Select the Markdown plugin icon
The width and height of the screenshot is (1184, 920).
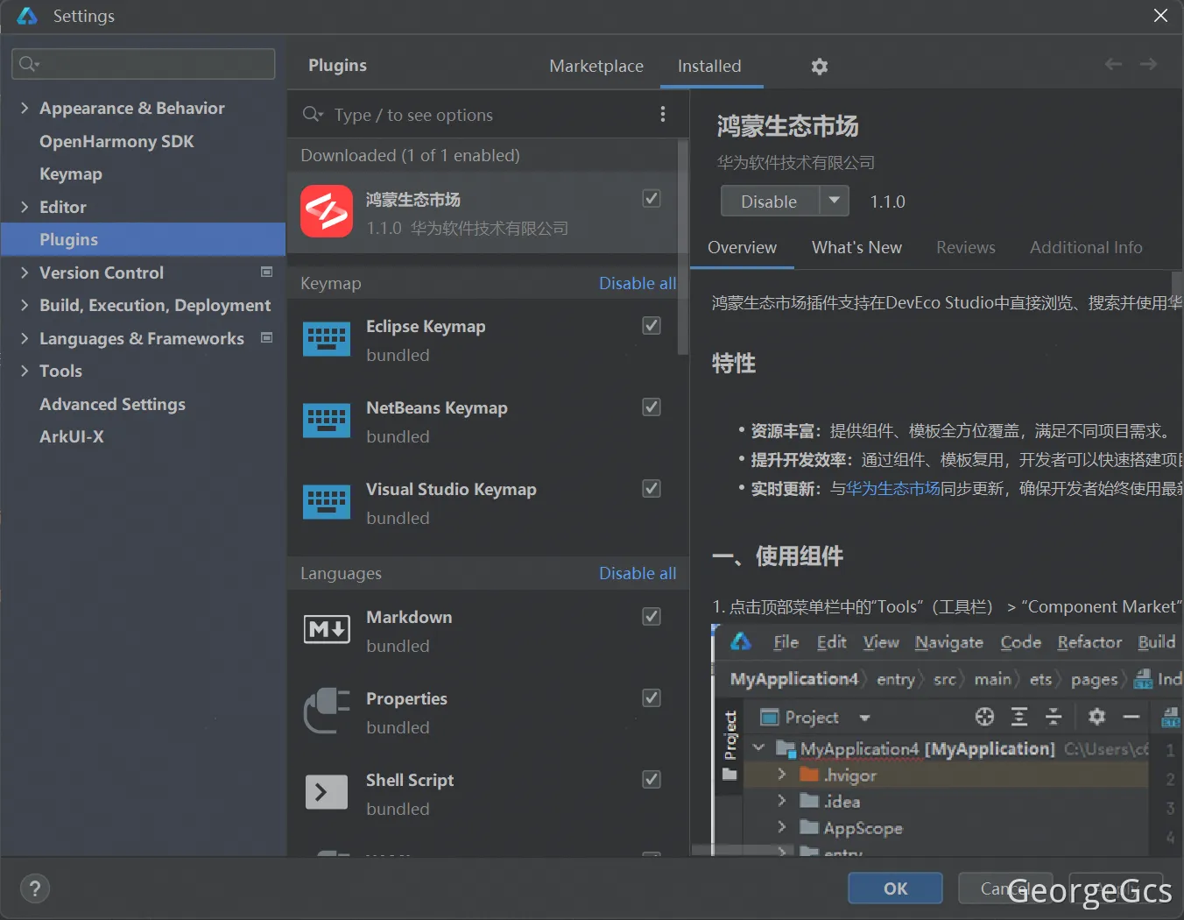pos(327,629)
